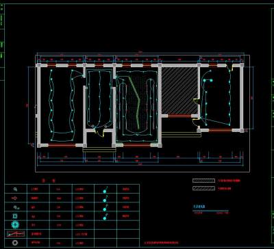Select the magnifier-shaped symbol in first legend row

[15, 189]
